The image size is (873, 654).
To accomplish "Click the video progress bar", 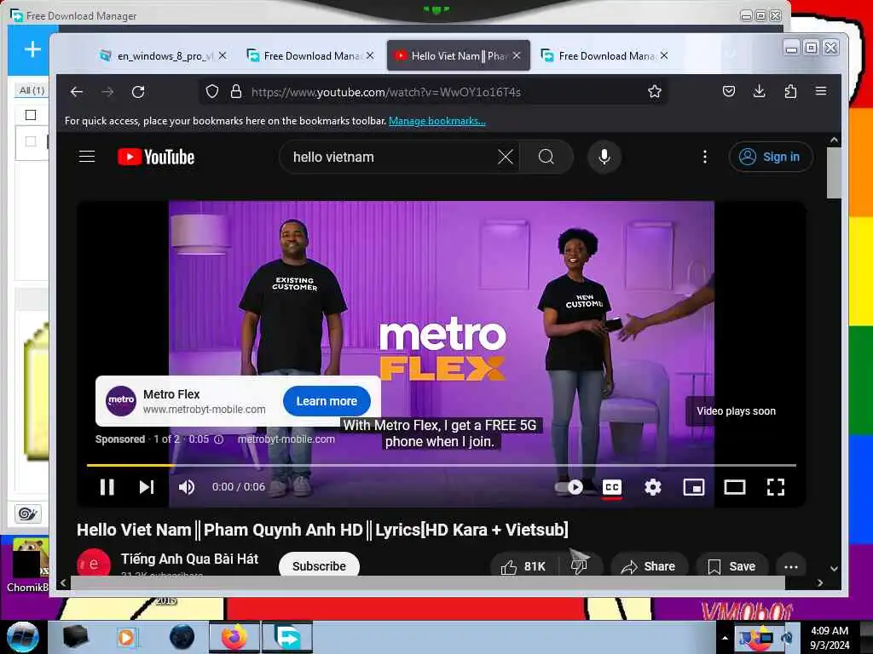I will 442,465.
